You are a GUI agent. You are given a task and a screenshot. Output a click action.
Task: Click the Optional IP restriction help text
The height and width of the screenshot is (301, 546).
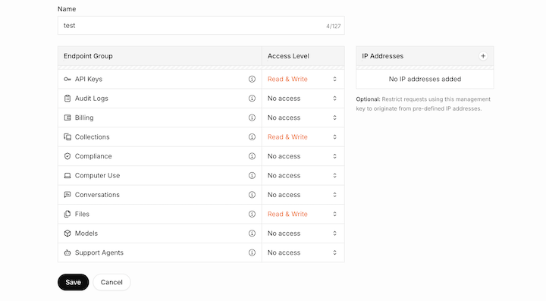click(x=423, y=104)
